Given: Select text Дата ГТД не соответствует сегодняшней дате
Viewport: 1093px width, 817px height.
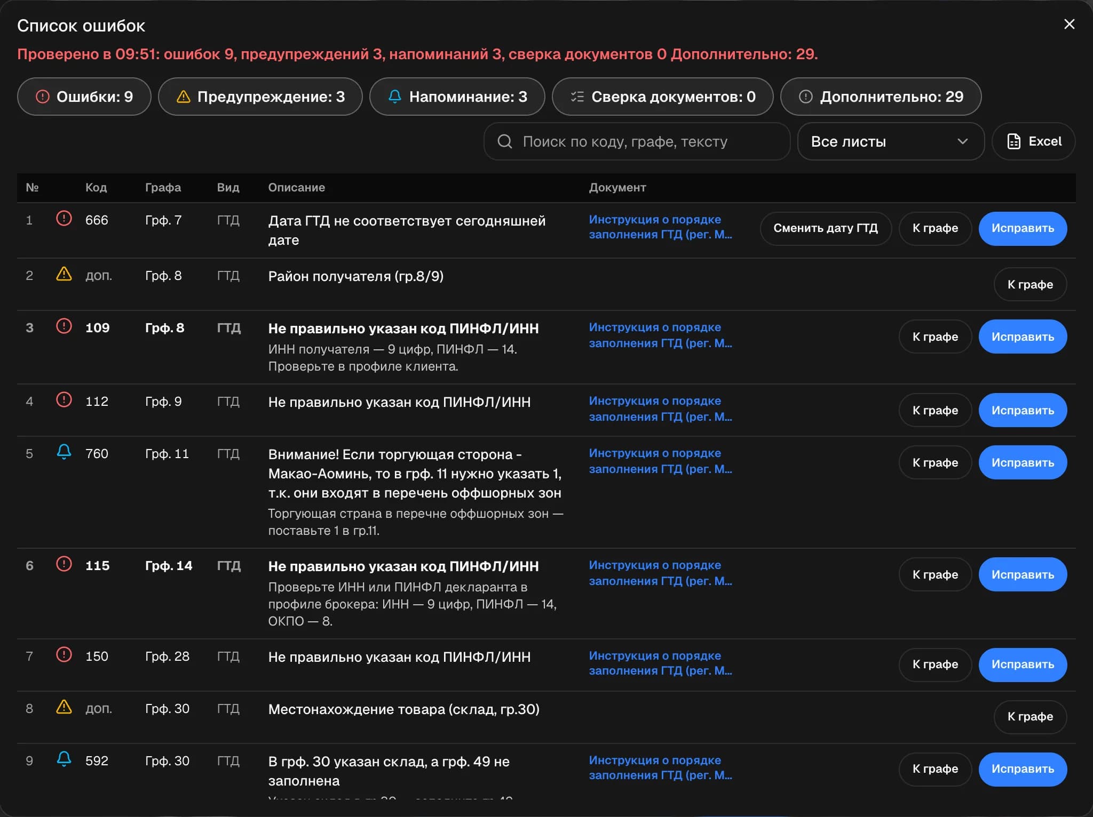Looking at the screenshot, I should point(407,230).
